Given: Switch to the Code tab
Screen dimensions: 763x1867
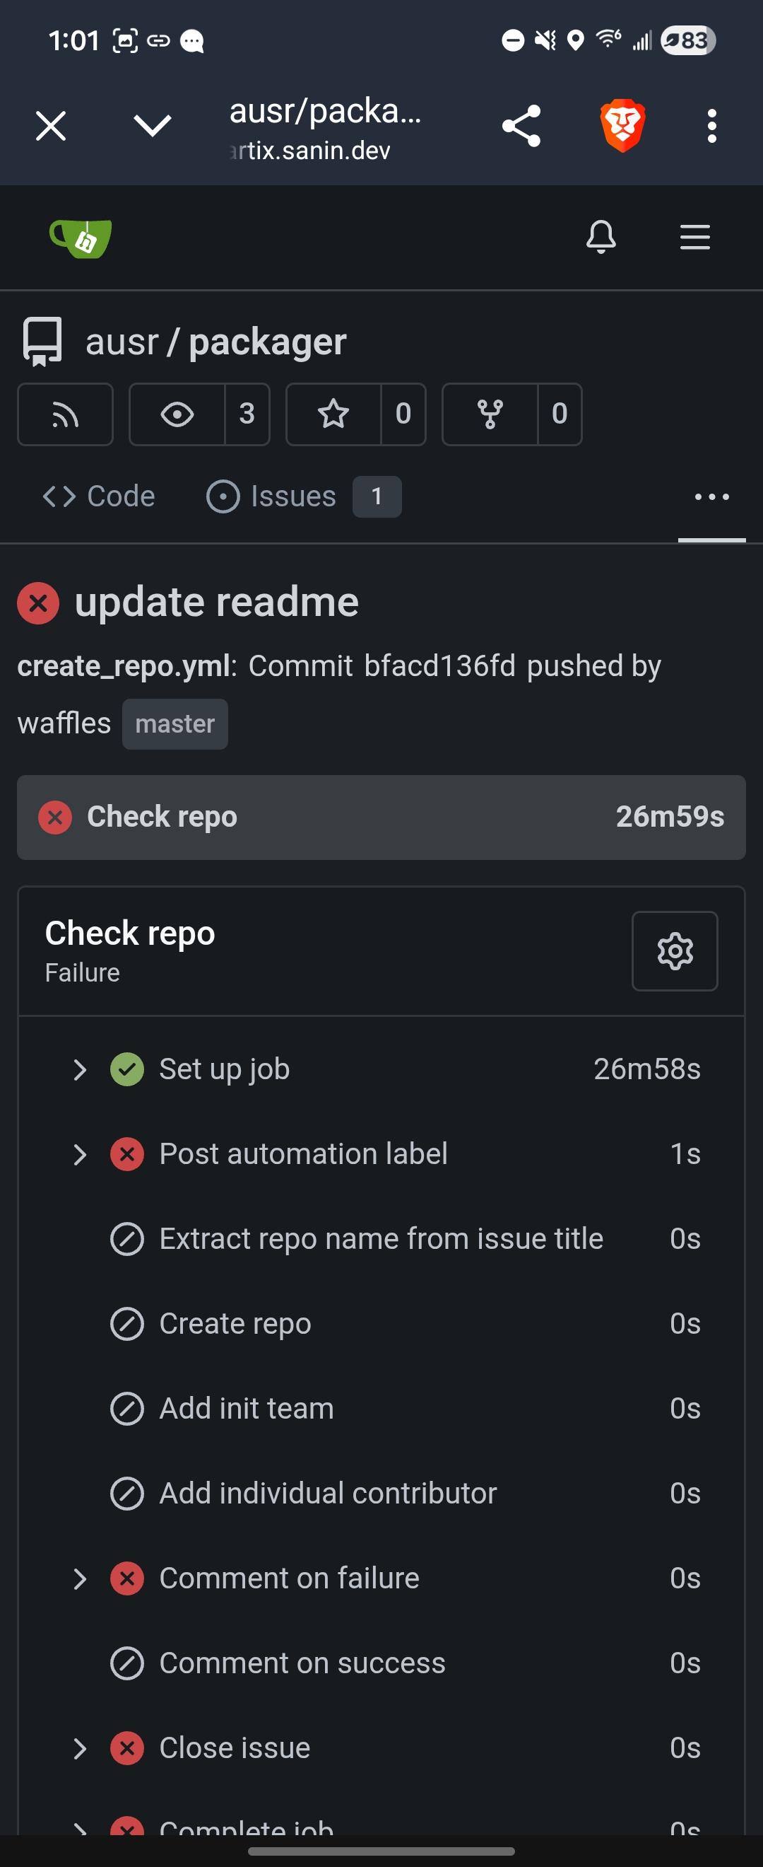Looking at the screenshot, I should pos(99,496).
